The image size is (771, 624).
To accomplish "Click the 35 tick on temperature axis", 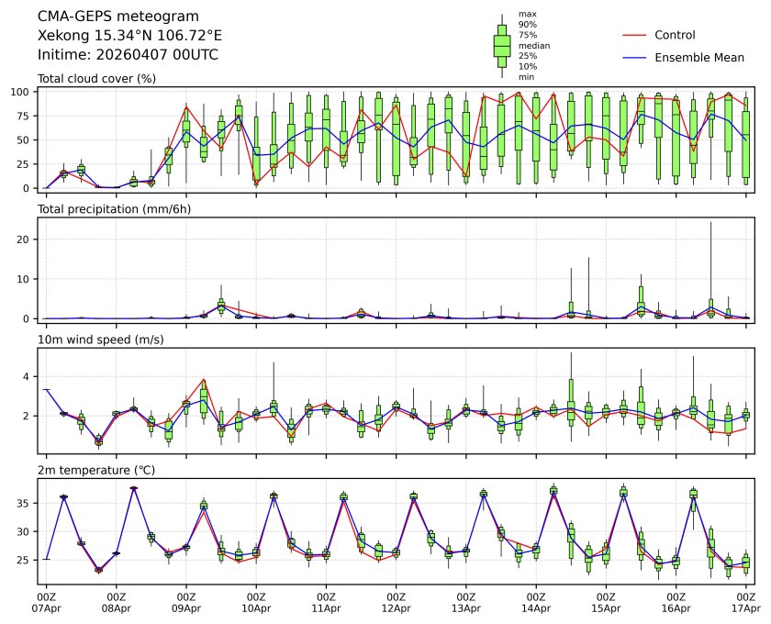I will tap(27, 504).
